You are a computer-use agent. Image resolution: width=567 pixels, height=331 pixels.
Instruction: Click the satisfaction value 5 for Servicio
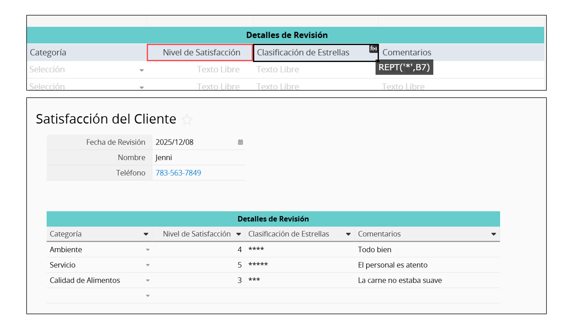239,265
